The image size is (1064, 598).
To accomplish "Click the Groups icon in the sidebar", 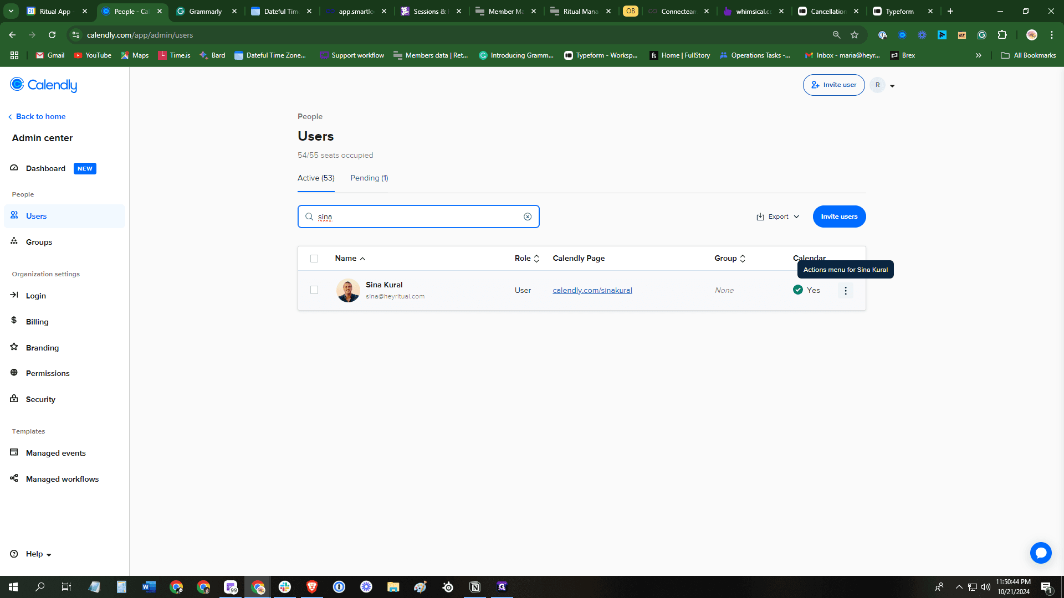I will click(14, 241).
